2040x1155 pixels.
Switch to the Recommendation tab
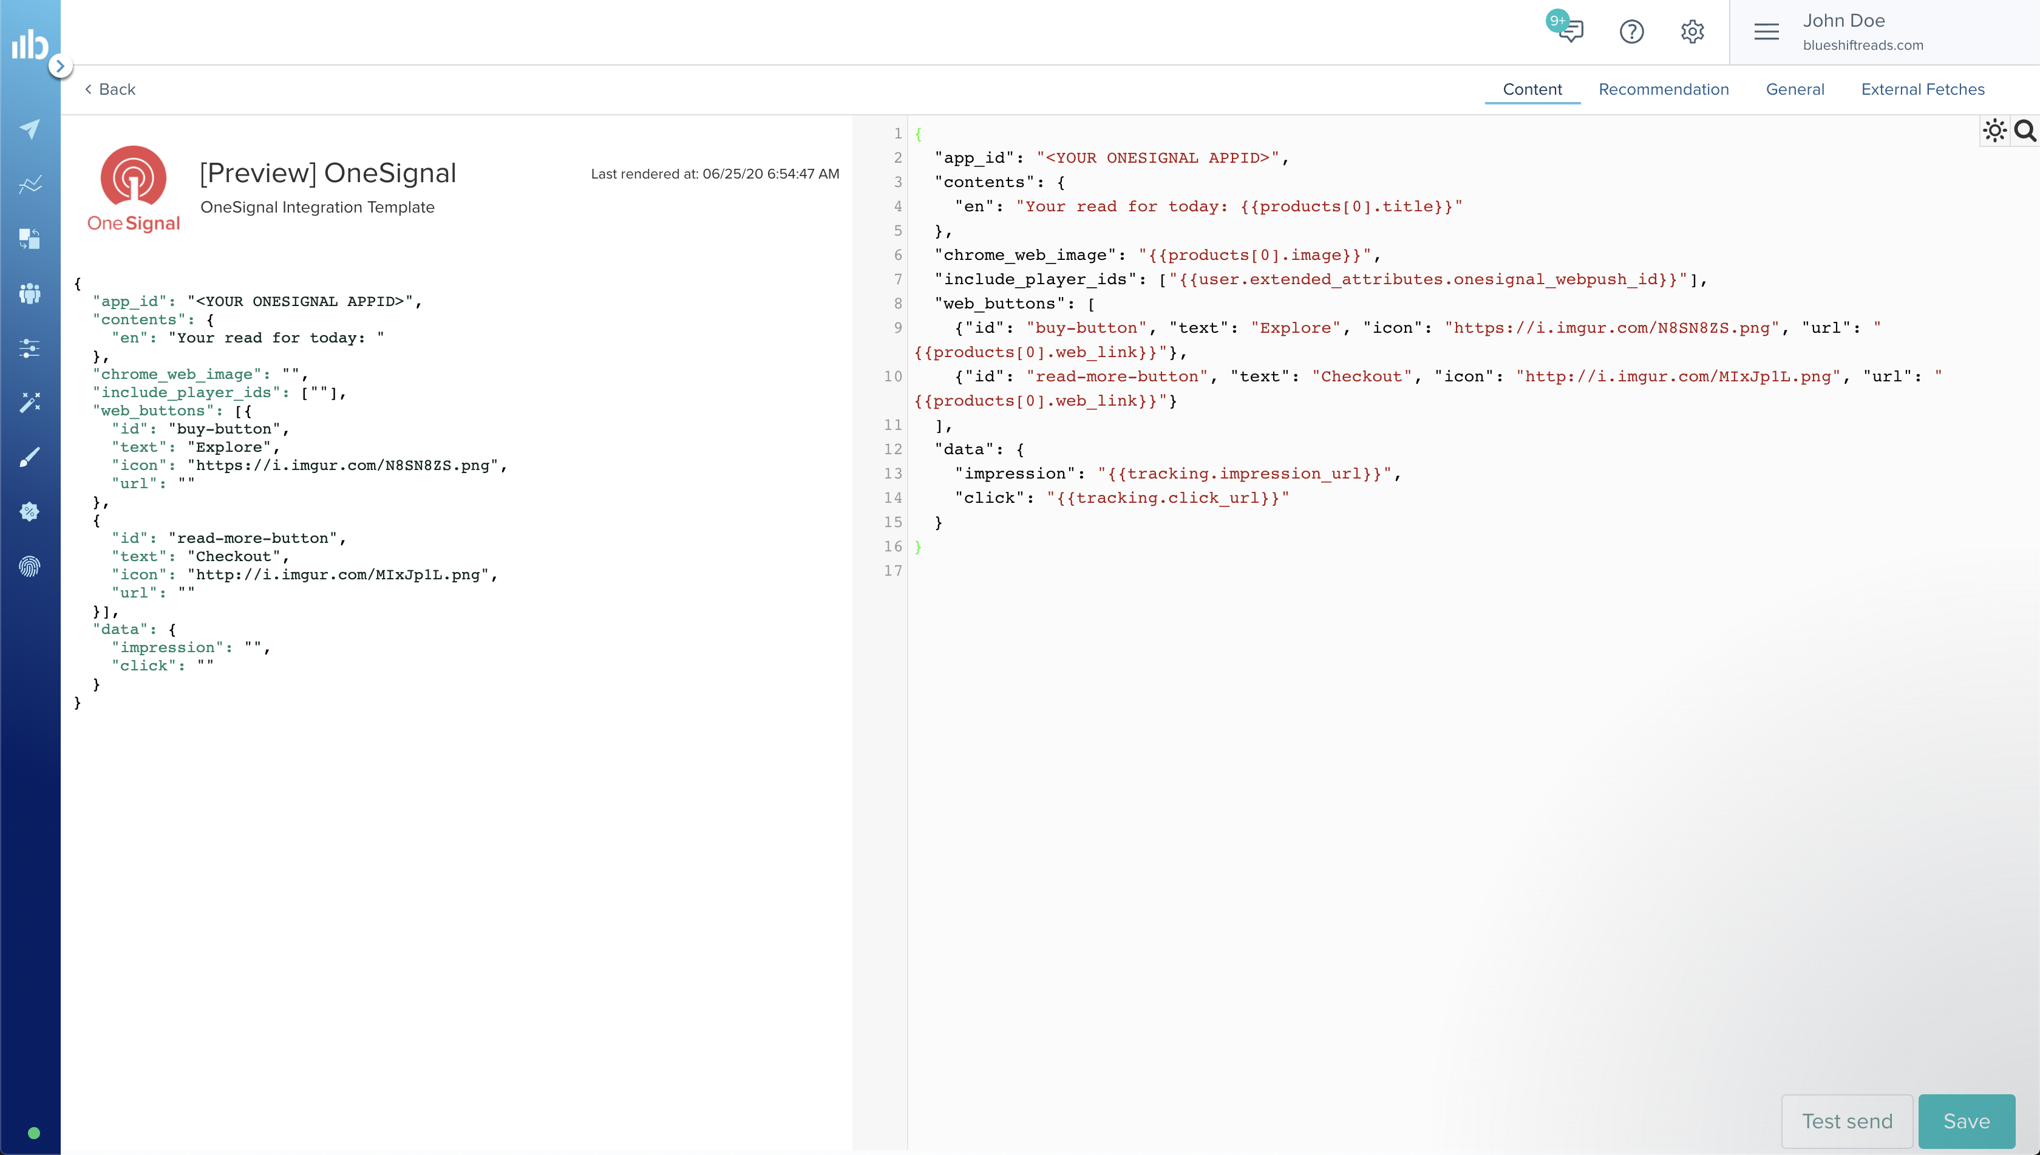pyautogui.click(x=1663, y=89)
